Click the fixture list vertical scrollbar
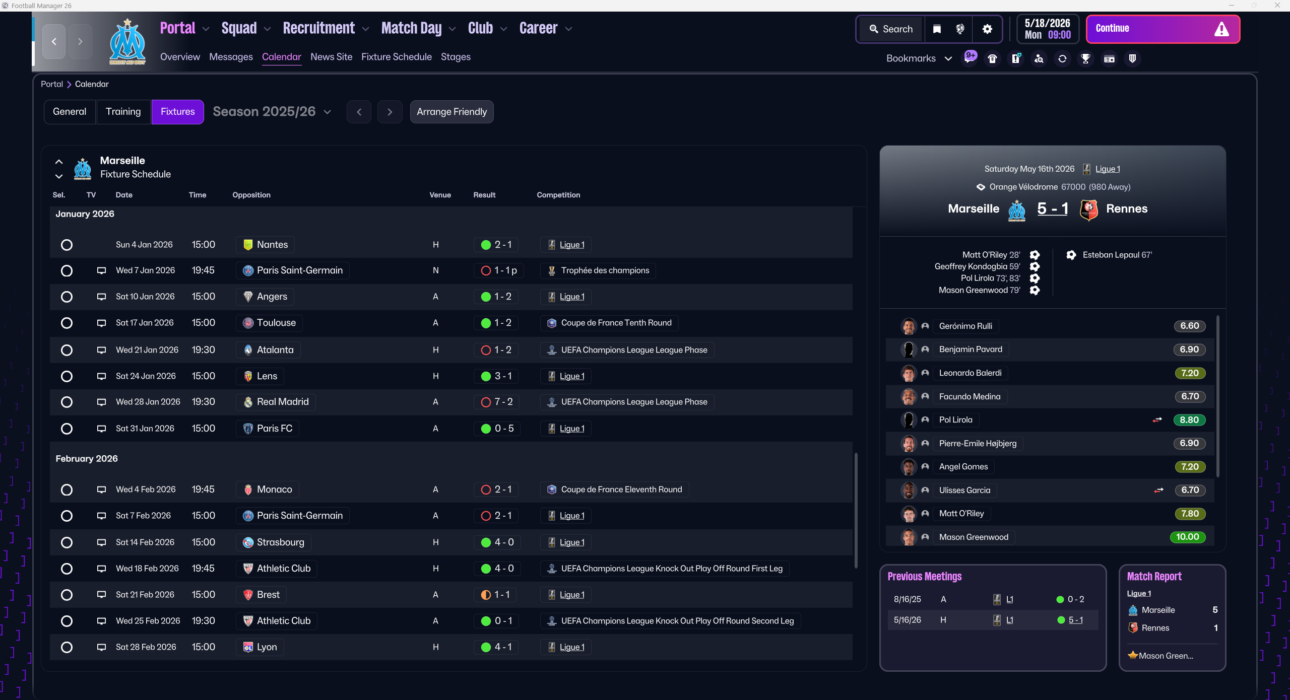Image resolution: width=1290 pixels, height=700 pixels. [856, 510]
